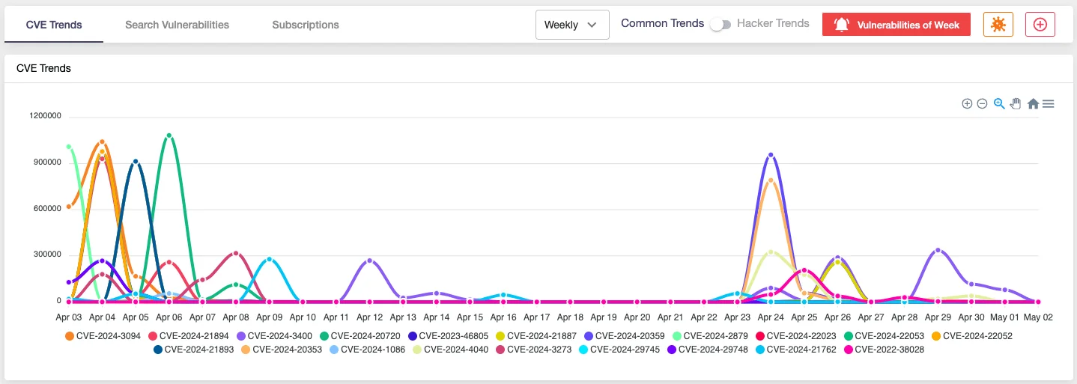Activate the hand panning tool

1016,104
